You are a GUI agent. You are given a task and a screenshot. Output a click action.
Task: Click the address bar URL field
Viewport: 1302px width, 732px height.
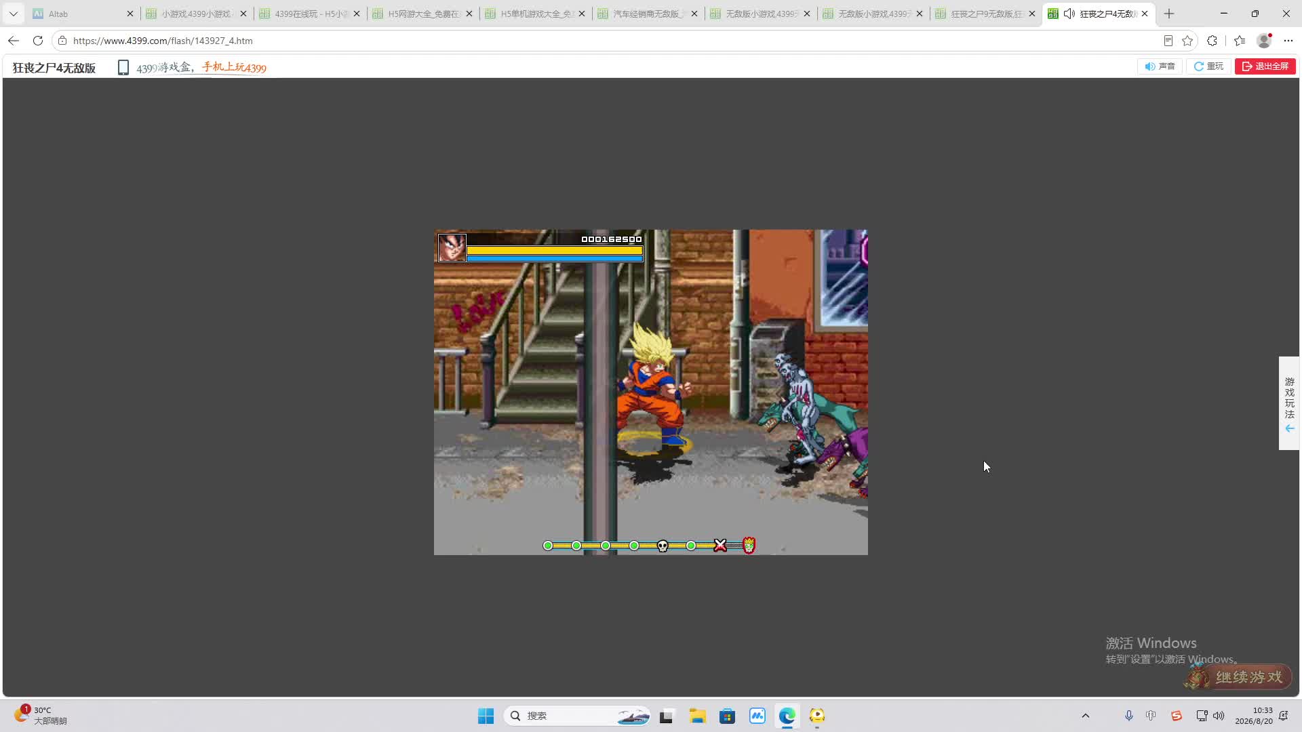[610, 41]
